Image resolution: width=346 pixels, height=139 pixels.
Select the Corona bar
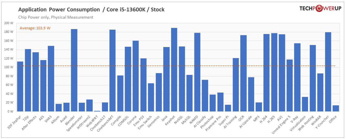(135, 76)
